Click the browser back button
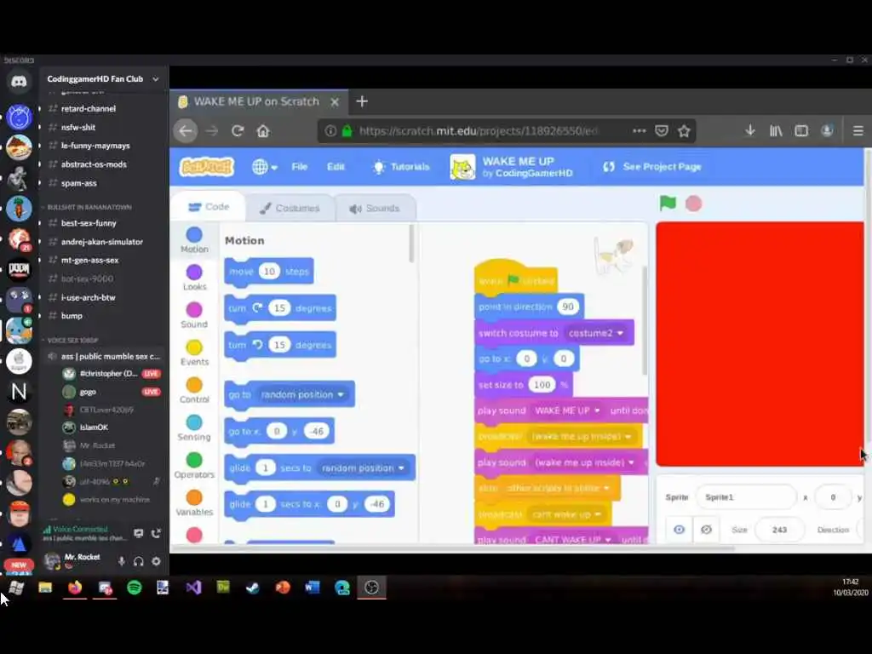This screenshot has width=872, height=654. pyautogui.click(x=186, y=130)
